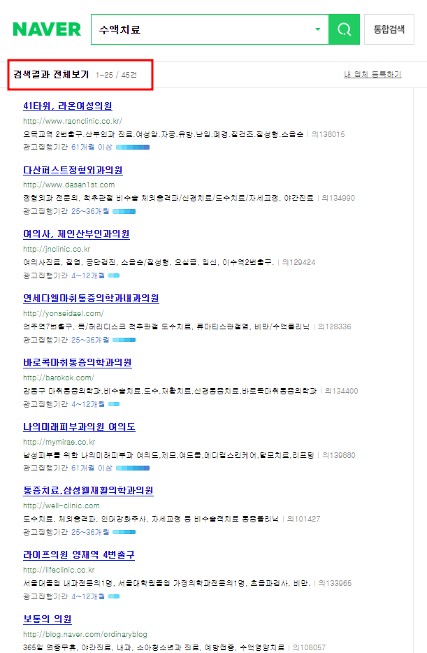Open the 통증치료,삼성웰재활의학과의원 result
This screenshot has height=653, width=427.
pos(88,491)
